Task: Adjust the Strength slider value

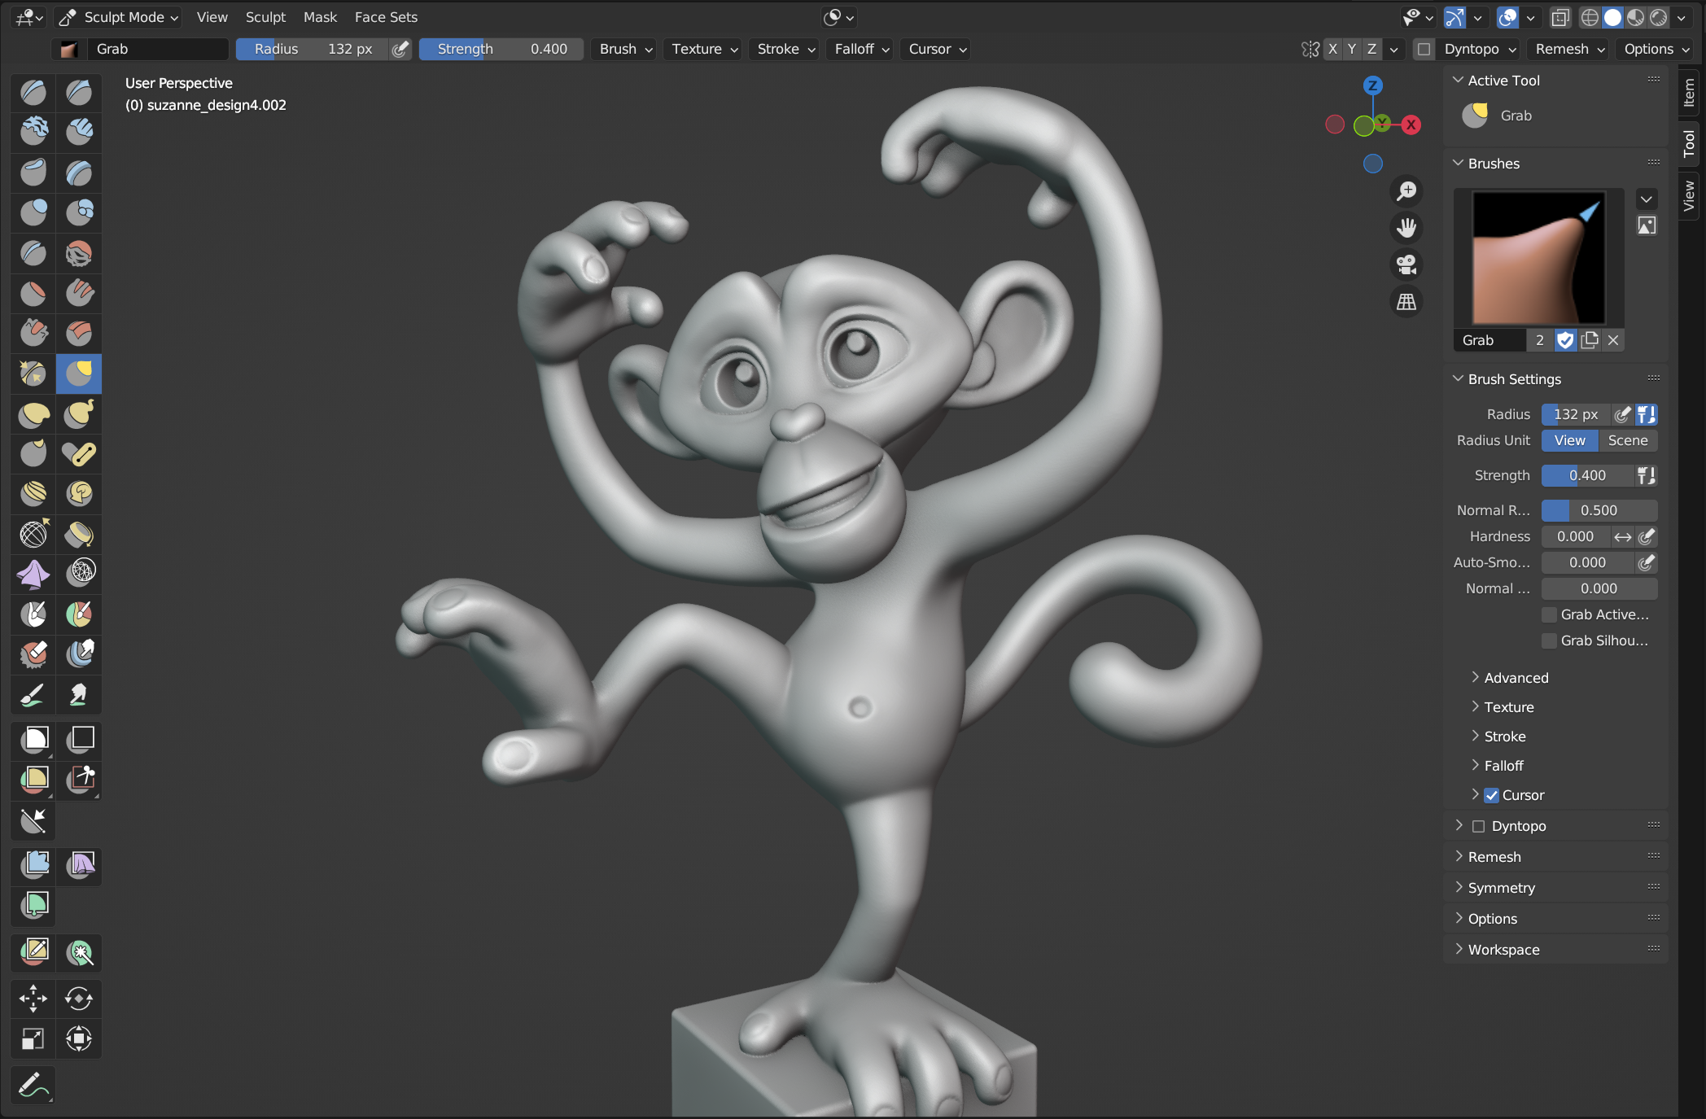Action: click(1586, 474)
